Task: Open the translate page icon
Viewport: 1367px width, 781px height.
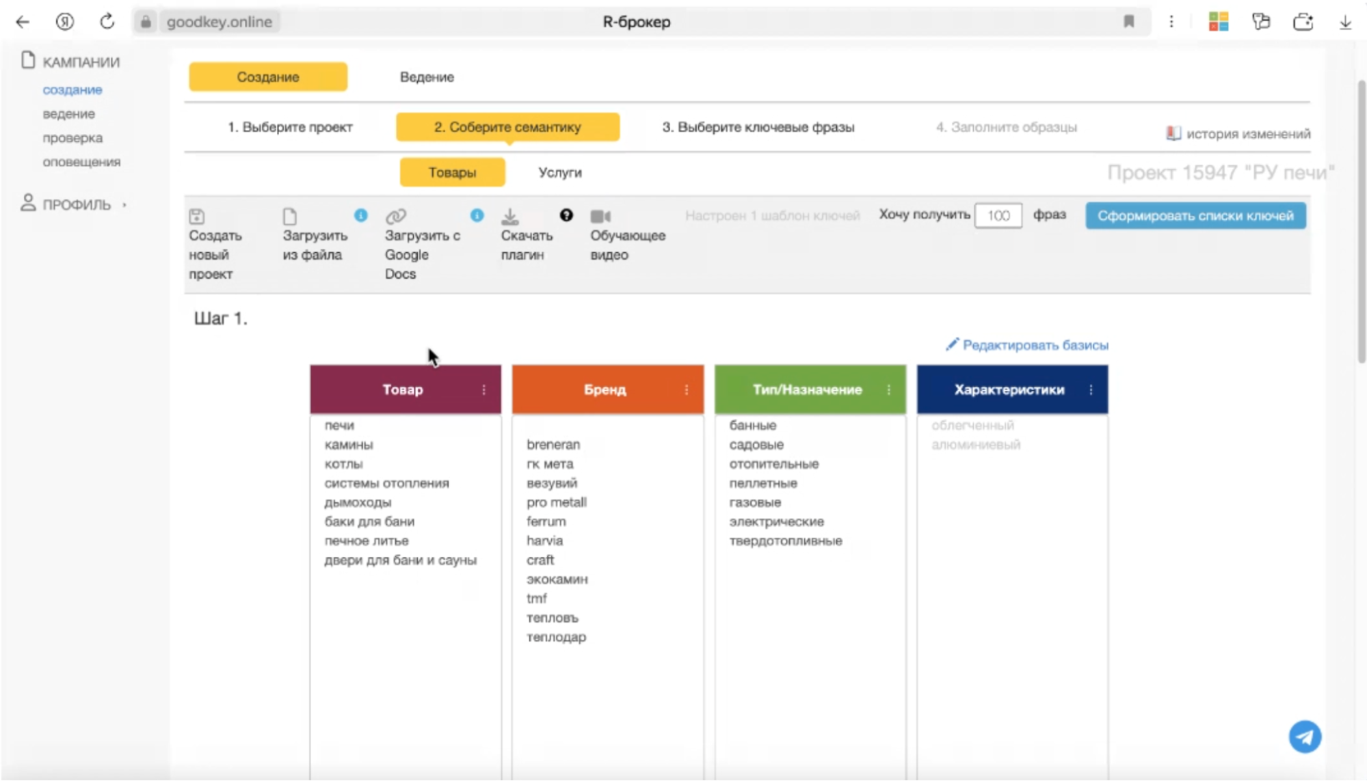Action: 1261,22
